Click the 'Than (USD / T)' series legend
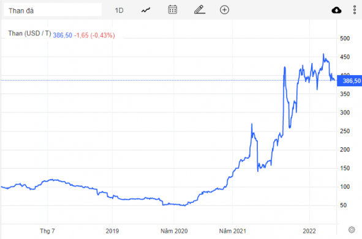The height and width of the screenshot is (239, 362). pos(29,34)
